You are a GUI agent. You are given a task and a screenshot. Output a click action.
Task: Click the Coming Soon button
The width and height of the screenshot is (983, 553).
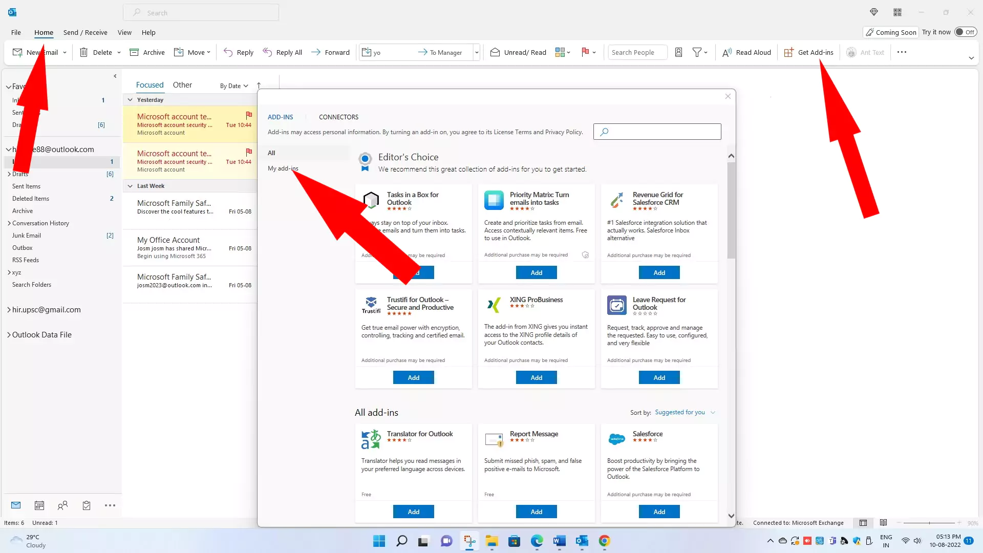pos(891,32)
